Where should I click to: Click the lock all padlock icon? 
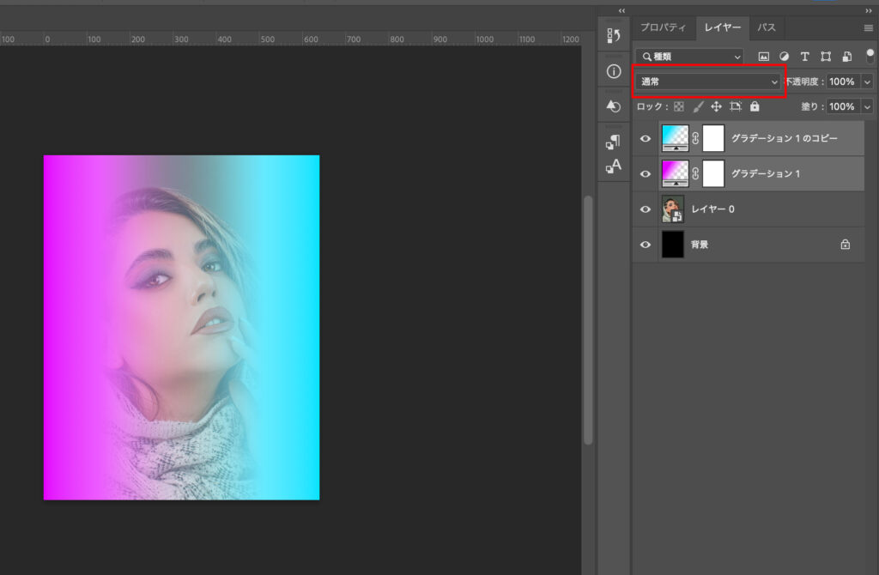[755, 107]
